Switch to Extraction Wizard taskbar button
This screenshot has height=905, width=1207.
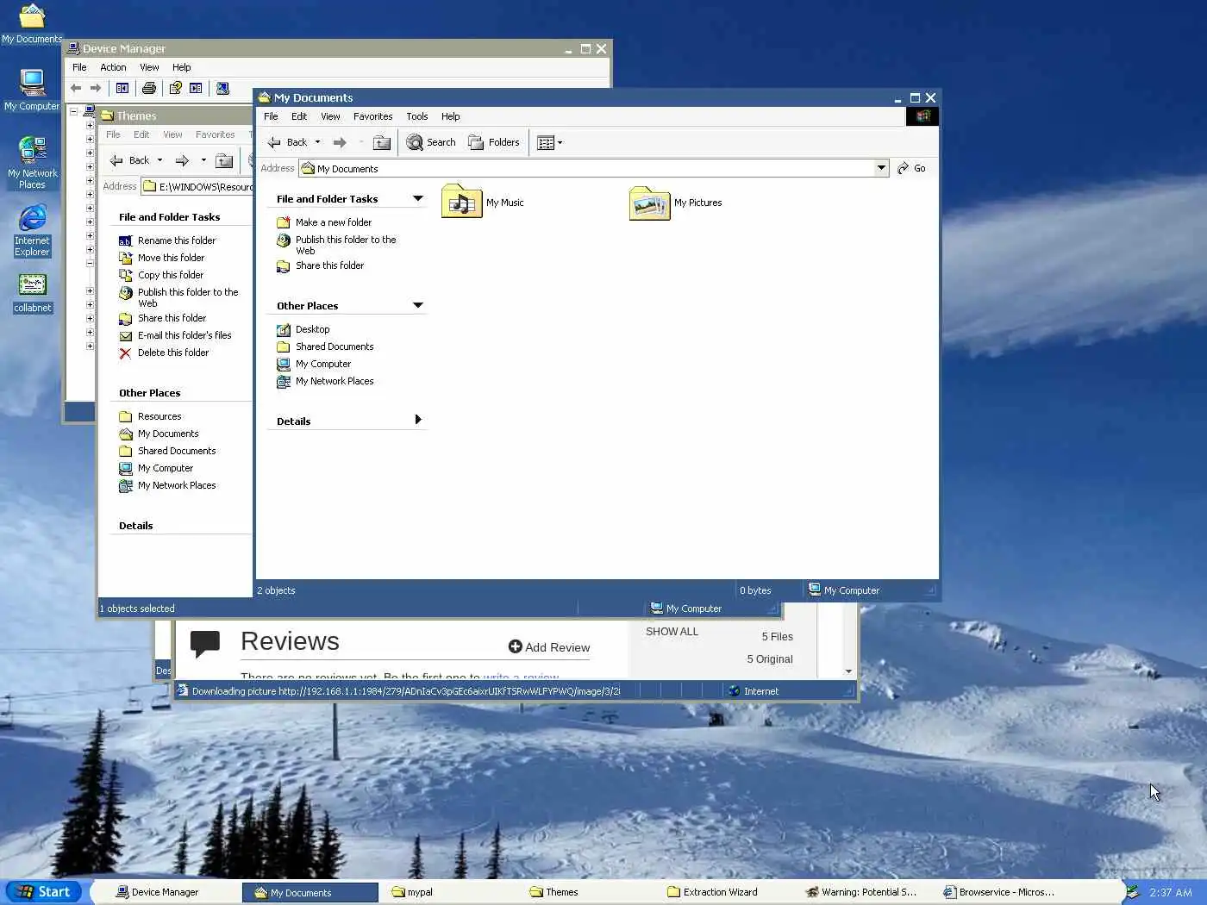pos(724,892)
